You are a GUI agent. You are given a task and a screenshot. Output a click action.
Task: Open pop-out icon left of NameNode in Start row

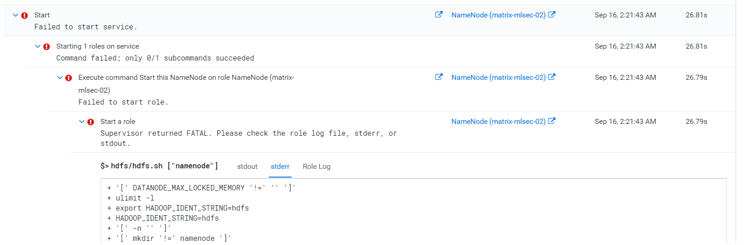pos(439,15)
